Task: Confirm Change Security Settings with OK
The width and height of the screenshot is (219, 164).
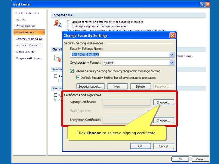Action: click(140, 146)
